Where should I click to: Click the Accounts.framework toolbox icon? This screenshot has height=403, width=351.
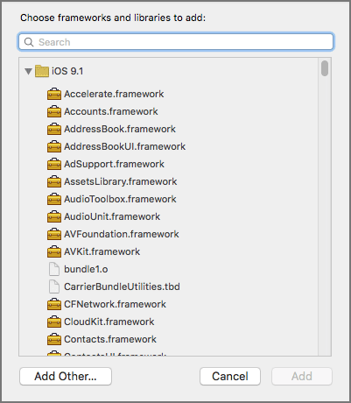pyautogui.click(x=54, y=111)
